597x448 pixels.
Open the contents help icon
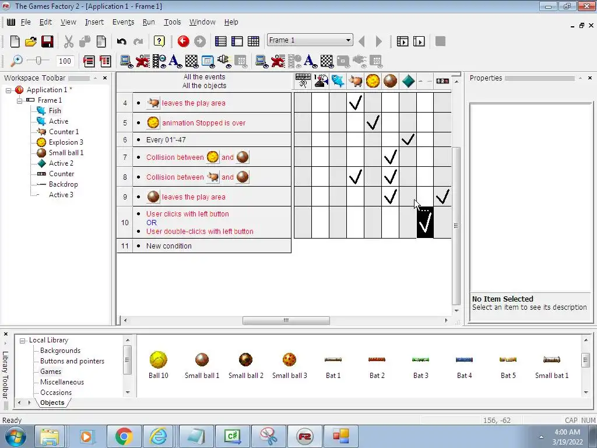159,41
